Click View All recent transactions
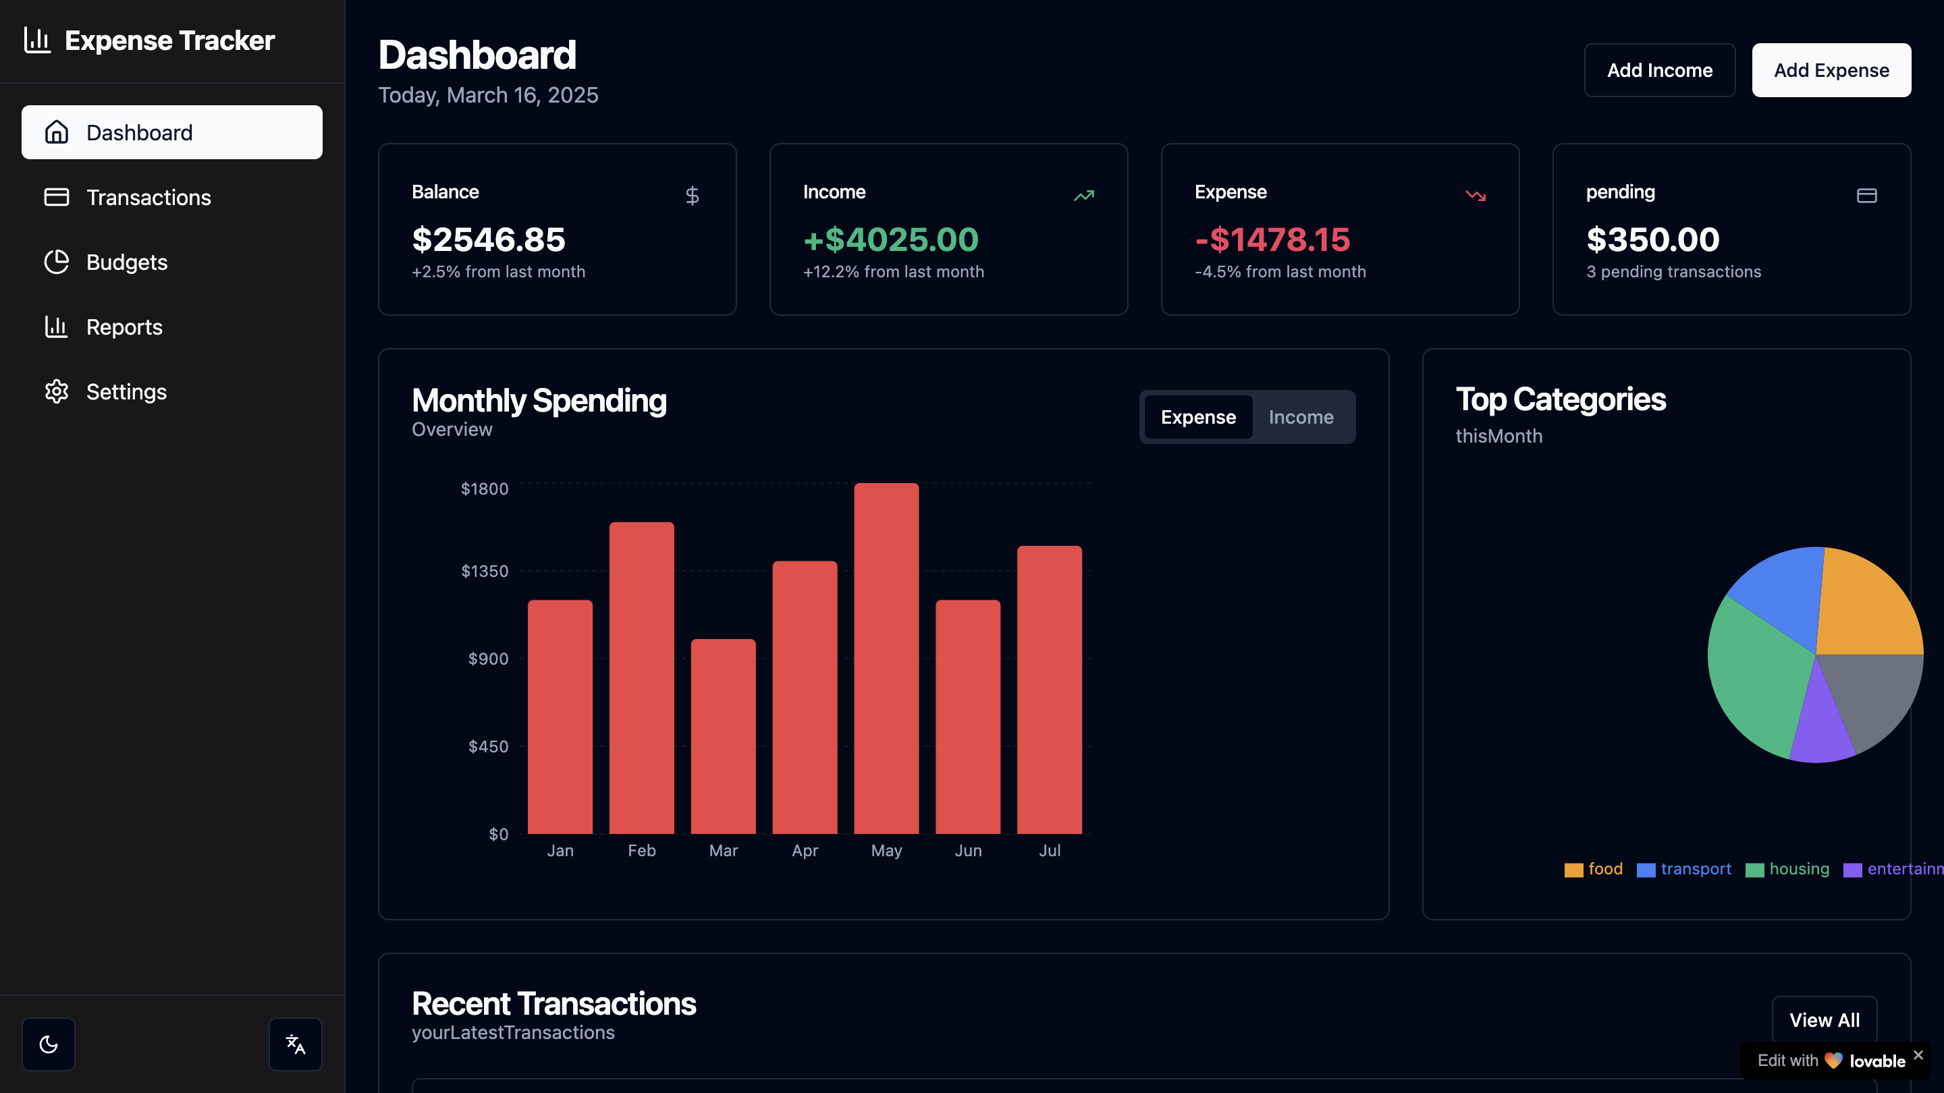This screenshot has height=1093, width=1944. tap(1824, 1020)
